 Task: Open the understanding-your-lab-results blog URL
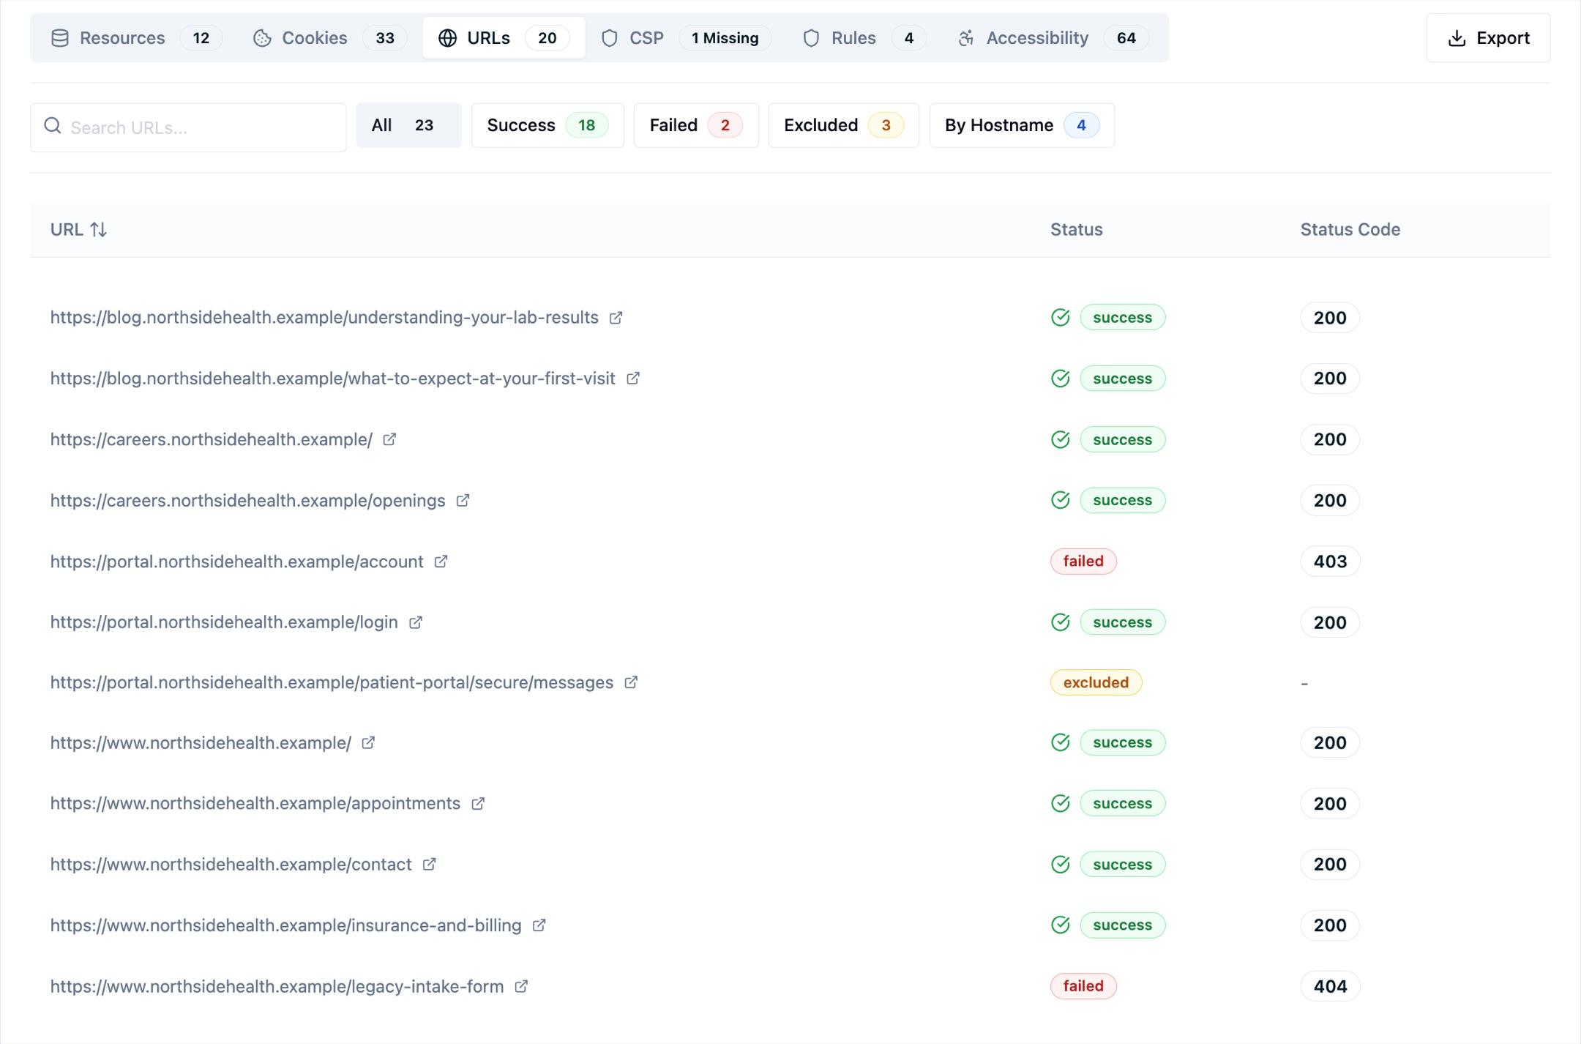[324, 318]
